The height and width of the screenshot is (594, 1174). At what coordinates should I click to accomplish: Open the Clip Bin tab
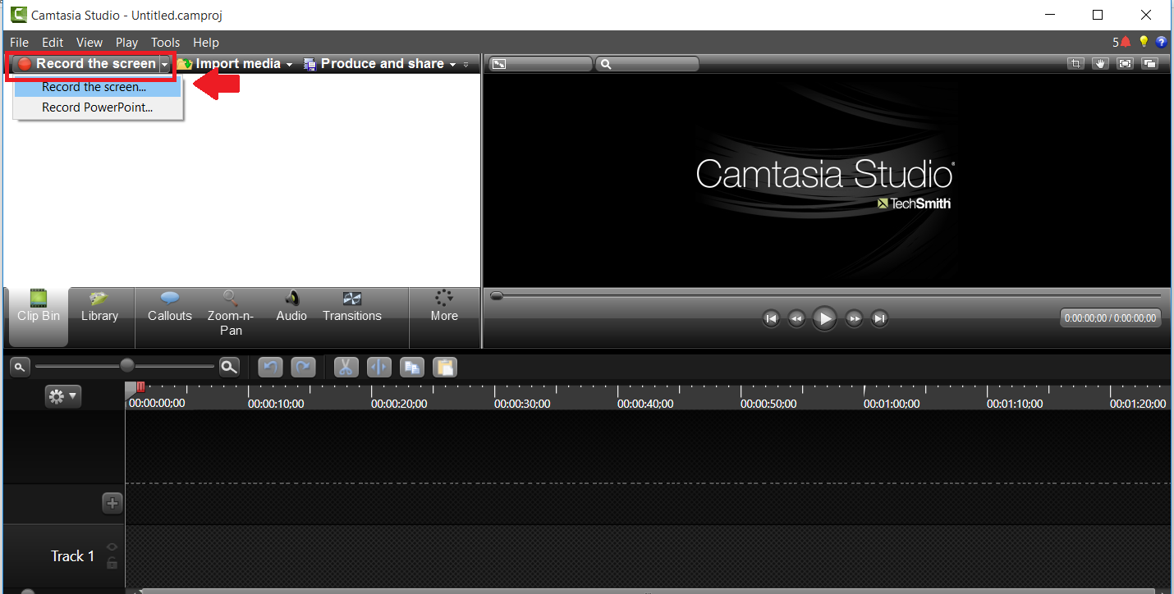tap(39, 317)
